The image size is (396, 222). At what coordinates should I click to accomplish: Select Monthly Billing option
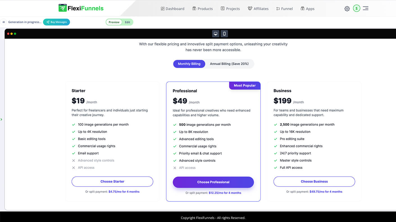(189, 64)
